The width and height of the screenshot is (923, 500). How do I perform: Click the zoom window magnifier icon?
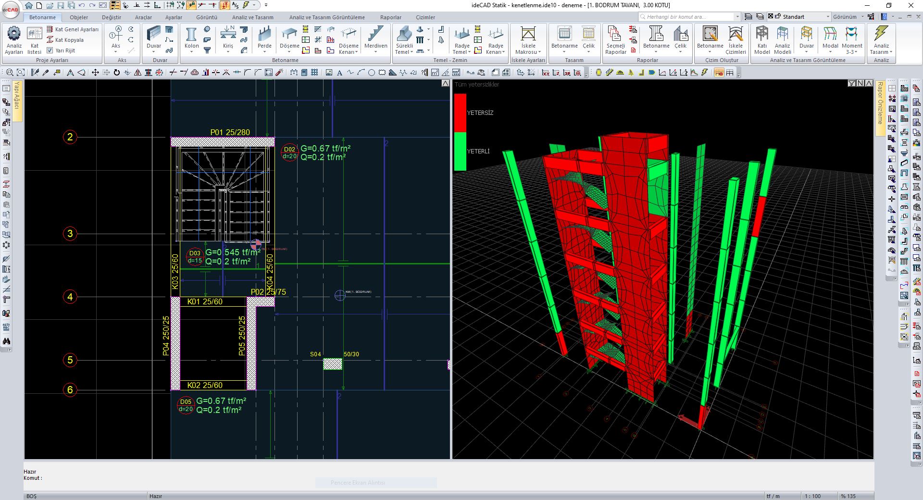point(10,73)
